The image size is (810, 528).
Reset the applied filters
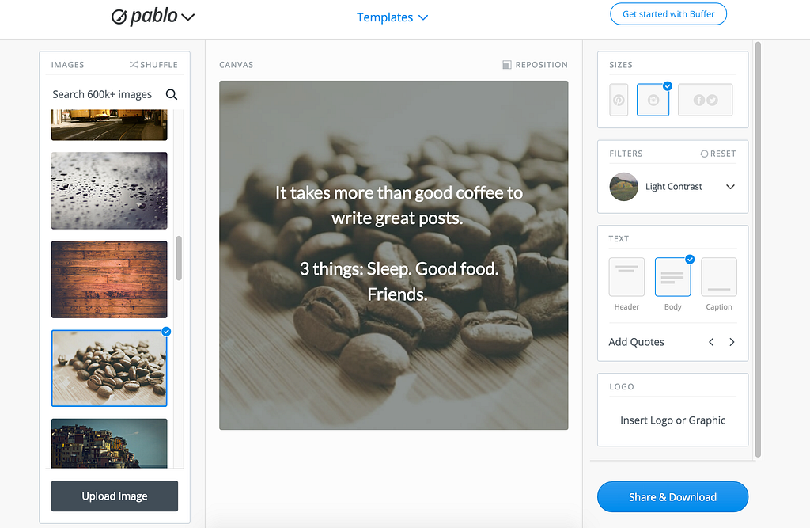[718, 154]
